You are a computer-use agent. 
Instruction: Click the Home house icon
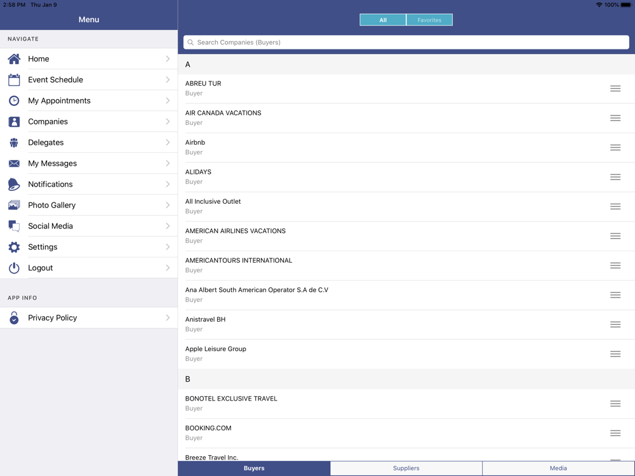(14, 58)
